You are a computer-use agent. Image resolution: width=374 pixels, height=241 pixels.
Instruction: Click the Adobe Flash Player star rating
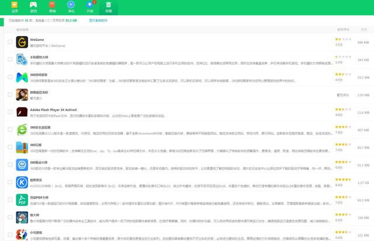(x=343, y=110)
